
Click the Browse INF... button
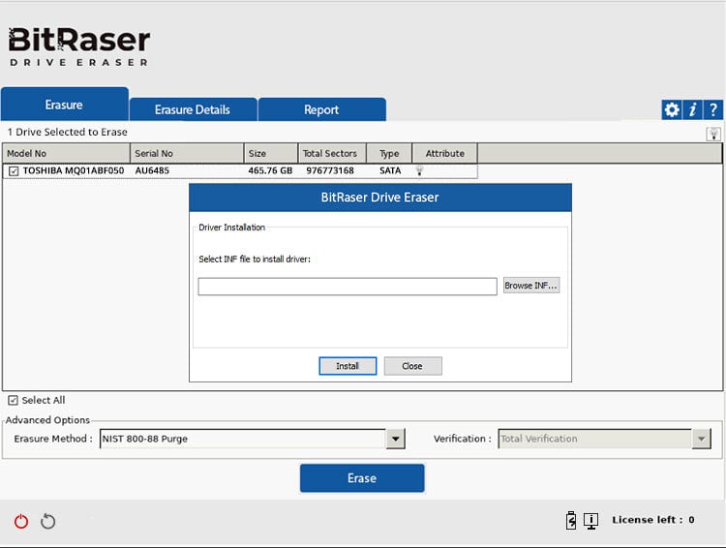(531, 286)
